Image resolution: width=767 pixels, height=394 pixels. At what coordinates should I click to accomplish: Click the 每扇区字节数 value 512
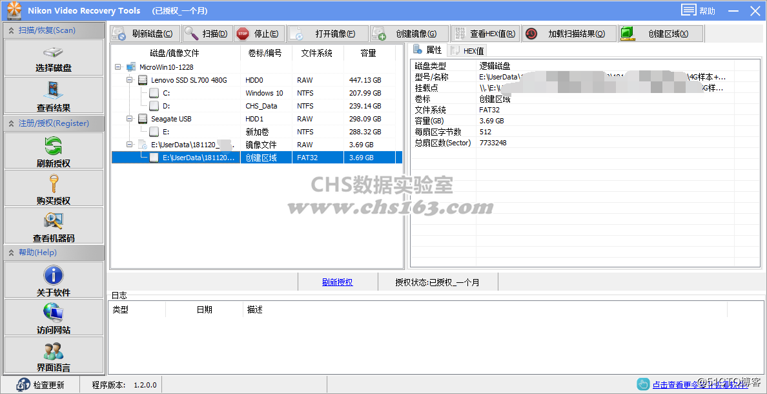click(x=486, y=132)
